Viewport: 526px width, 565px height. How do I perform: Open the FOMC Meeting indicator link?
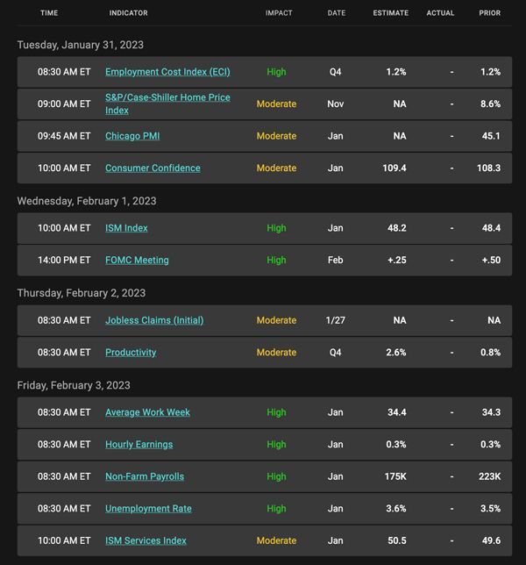tap(137, 261)
